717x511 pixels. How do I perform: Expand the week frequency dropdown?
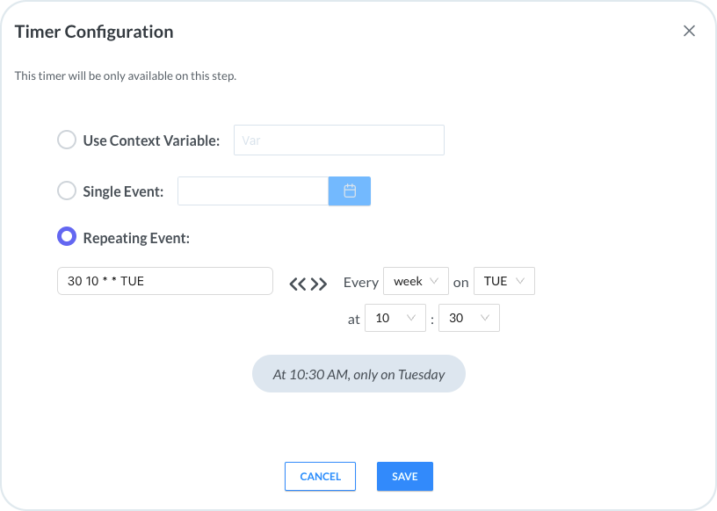pyautogui.click(x=416, y=282)
